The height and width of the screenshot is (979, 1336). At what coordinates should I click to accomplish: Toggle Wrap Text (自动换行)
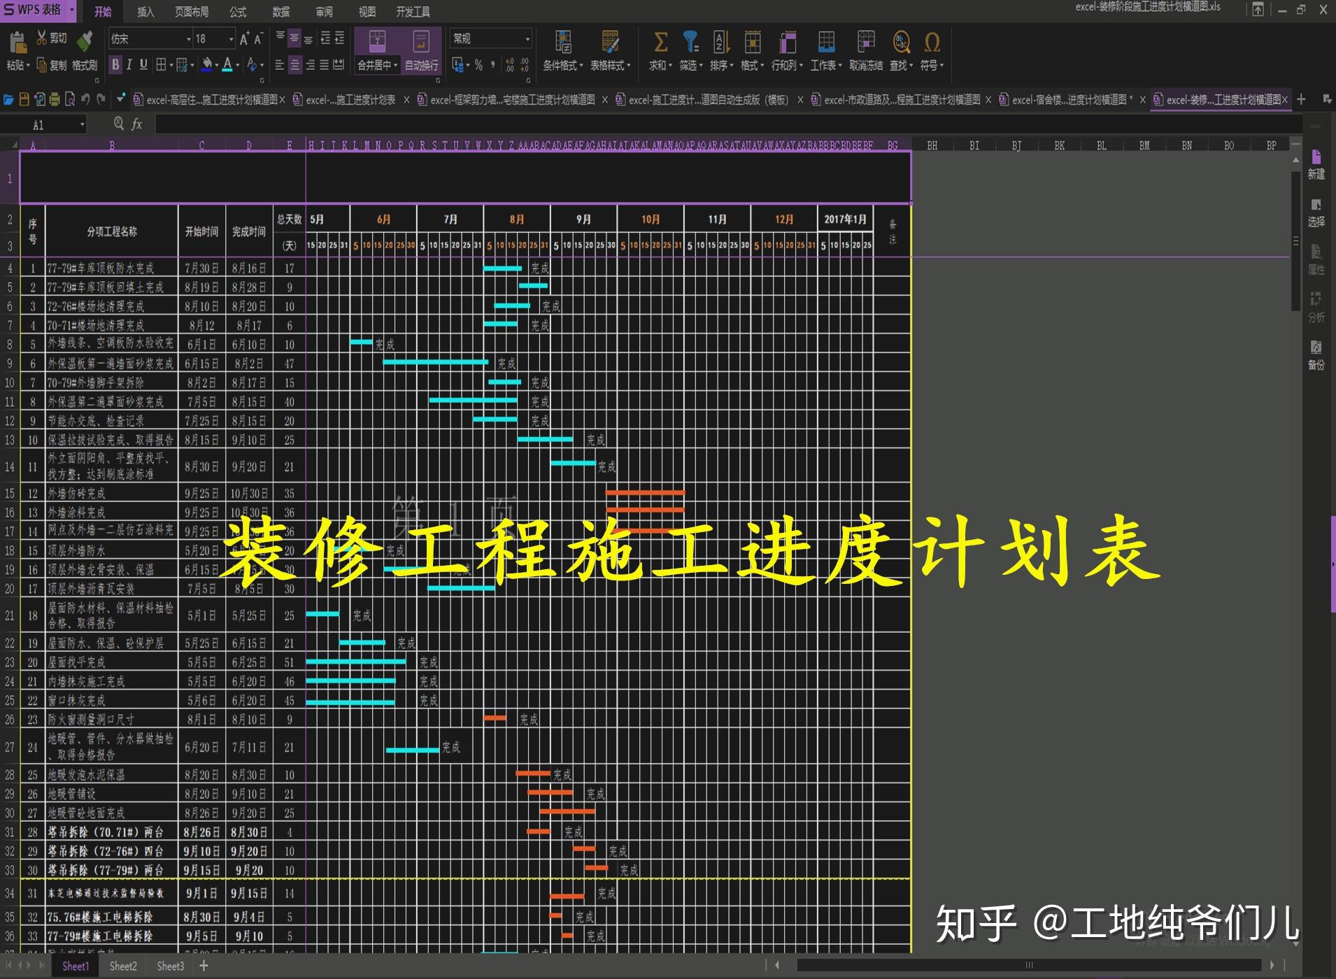(422, 51)
